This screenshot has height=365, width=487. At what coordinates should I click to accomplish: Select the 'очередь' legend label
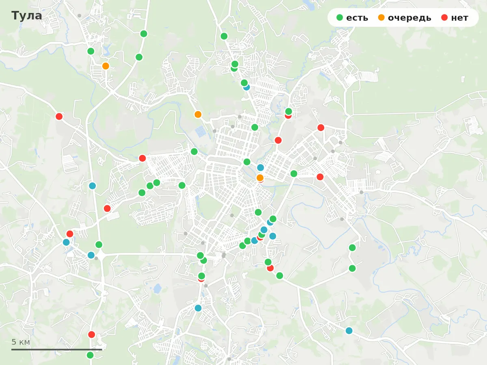click(409, 18)
